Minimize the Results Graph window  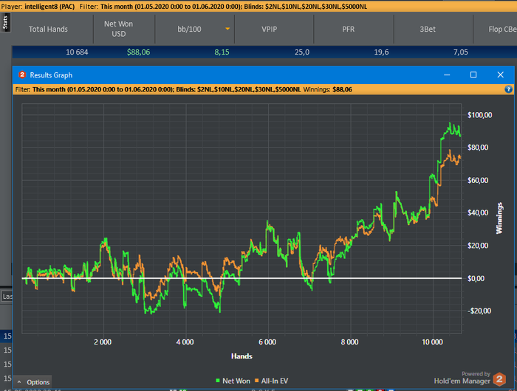pyautogui.click(x=446, y=75)
